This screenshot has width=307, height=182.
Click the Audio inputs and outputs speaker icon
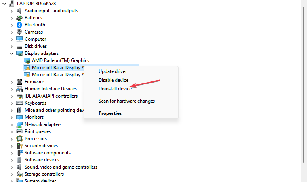pos(19,11)
